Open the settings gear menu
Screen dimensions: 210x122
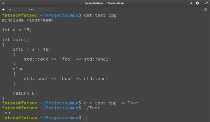(197, 3)
